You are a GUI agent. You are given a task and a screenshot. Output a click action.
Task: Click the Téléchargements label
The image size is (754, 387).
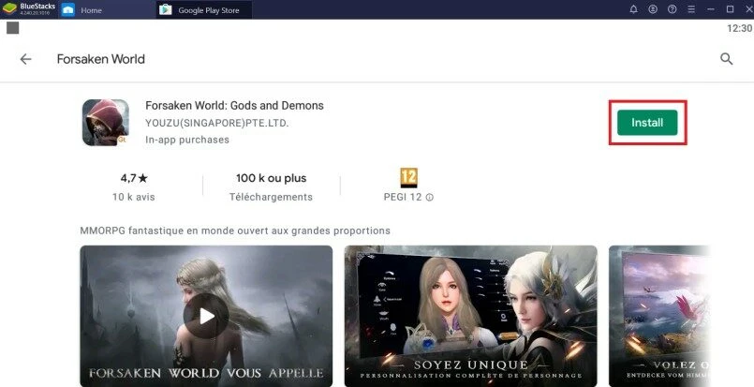pyautogui.click(x=271, y=197)
